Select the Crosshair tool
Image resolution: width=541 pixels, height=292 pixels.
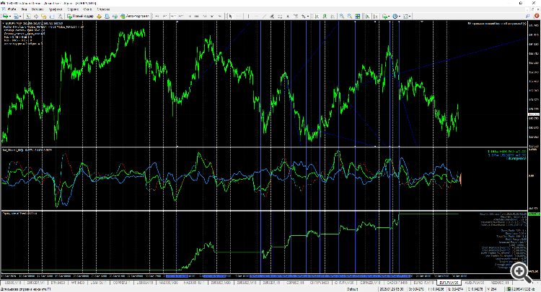tap(239, 16)
